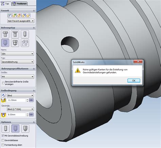Click the thread depth icon
This screenshot has height=148, width=161.
coord(3,115)
